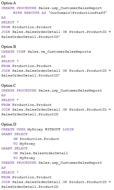Click the Option B heading
Screen dimensions: 114x190
8,47
